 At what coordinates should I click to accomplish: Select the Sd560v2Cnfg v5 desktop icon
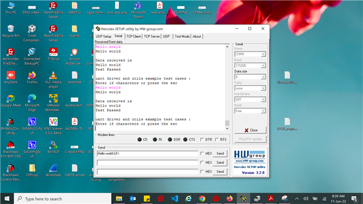(x=32, y=126)
